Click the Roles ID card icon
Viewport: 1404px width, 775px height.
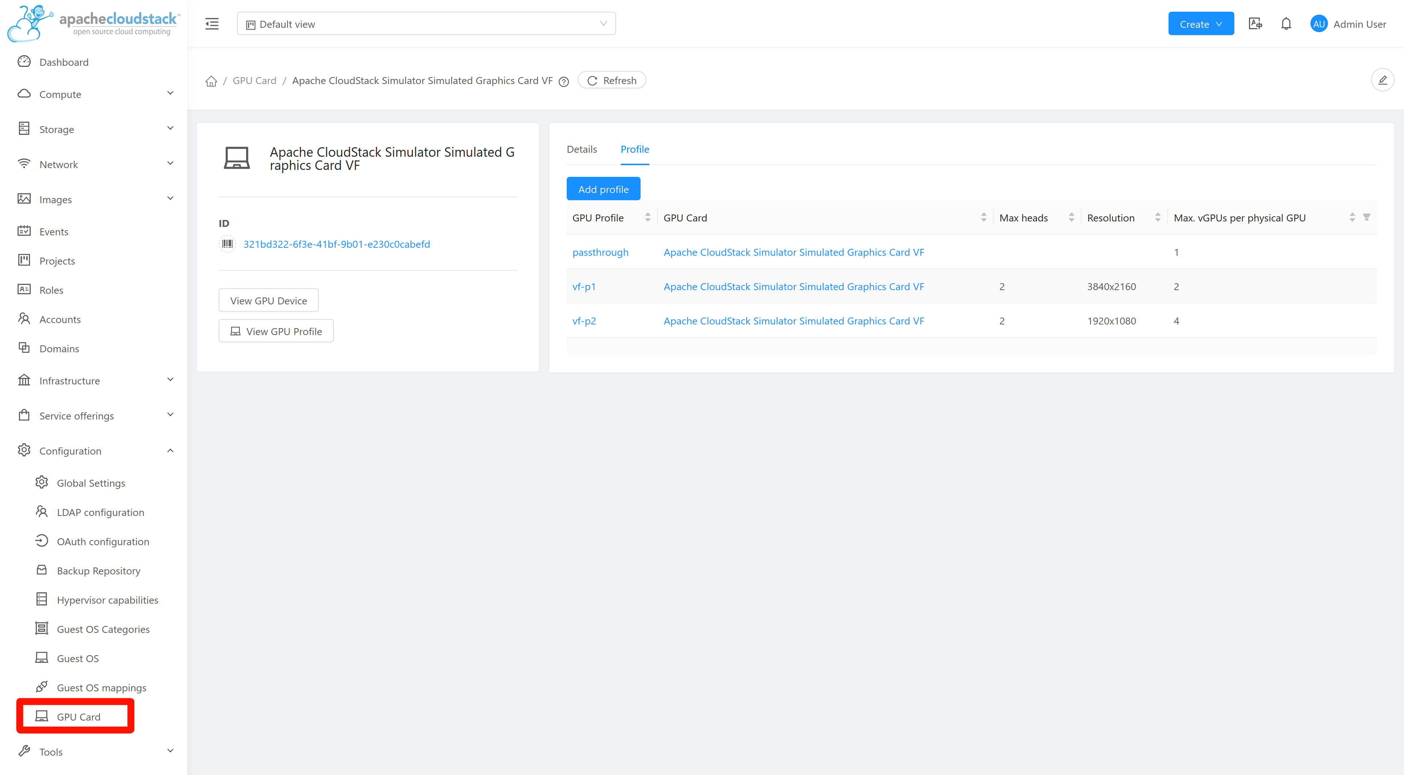tap(24, 290)
